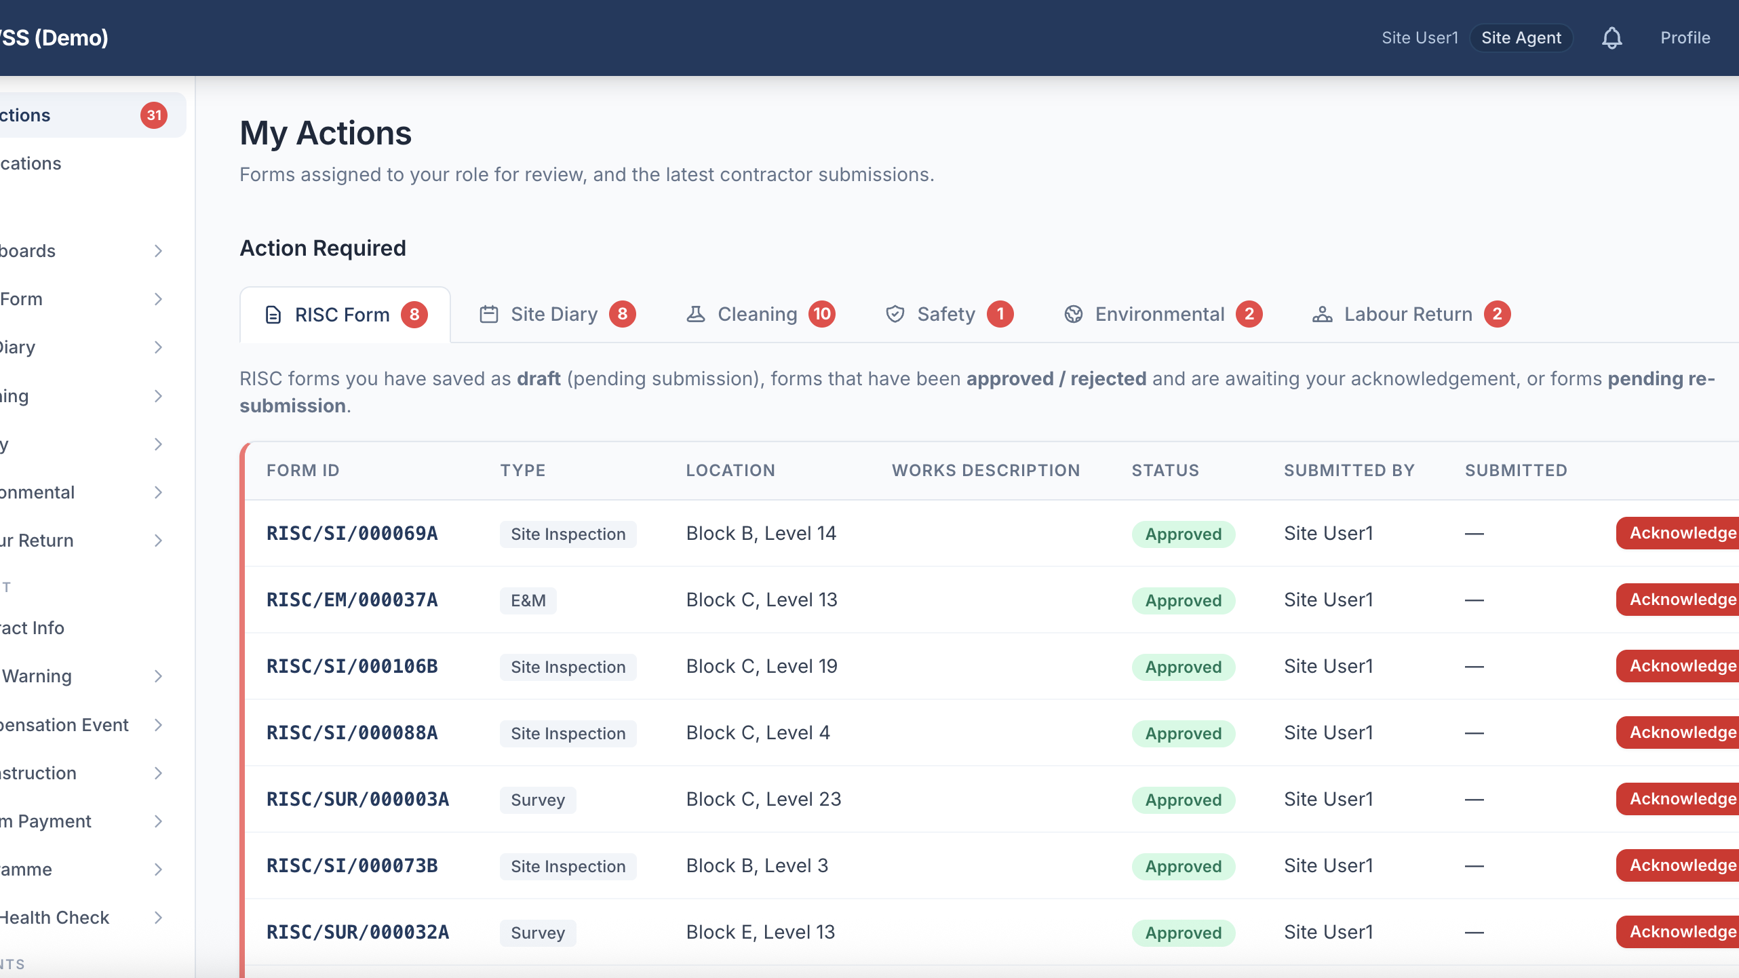This screenshot has height=978, width=1739.
Task: Expand the Compensation Event chevron
Action: pyautogui.click(x=158, y=725)
